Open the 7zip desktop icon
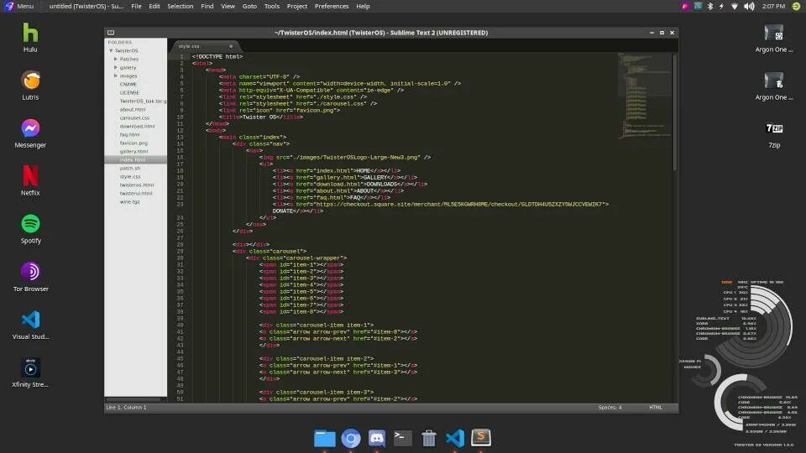Screen dimensions: 806x453 [x=774, y=134]
